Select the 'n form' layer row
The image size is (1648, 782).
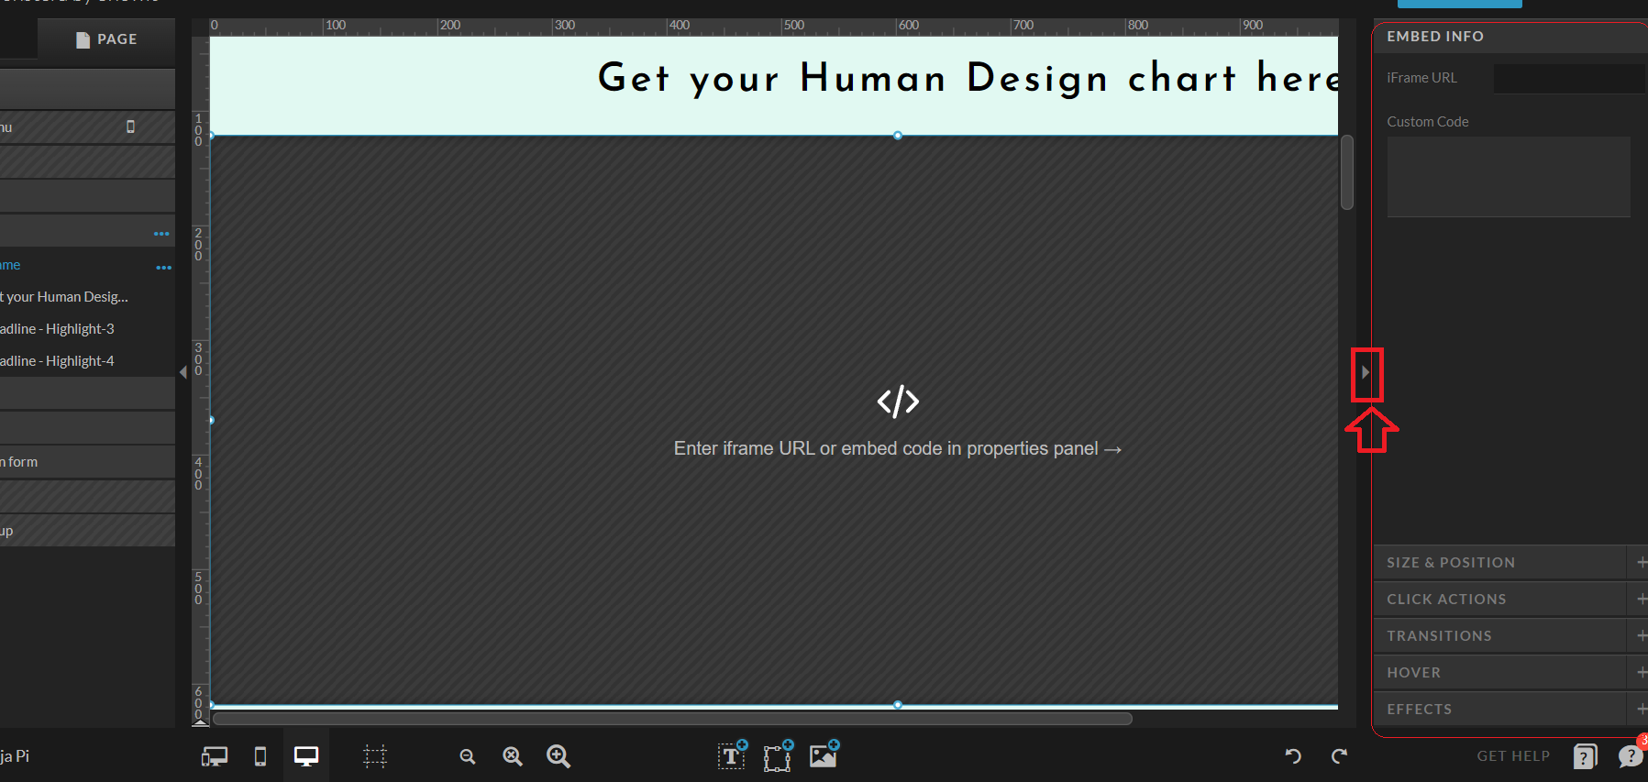87,462
